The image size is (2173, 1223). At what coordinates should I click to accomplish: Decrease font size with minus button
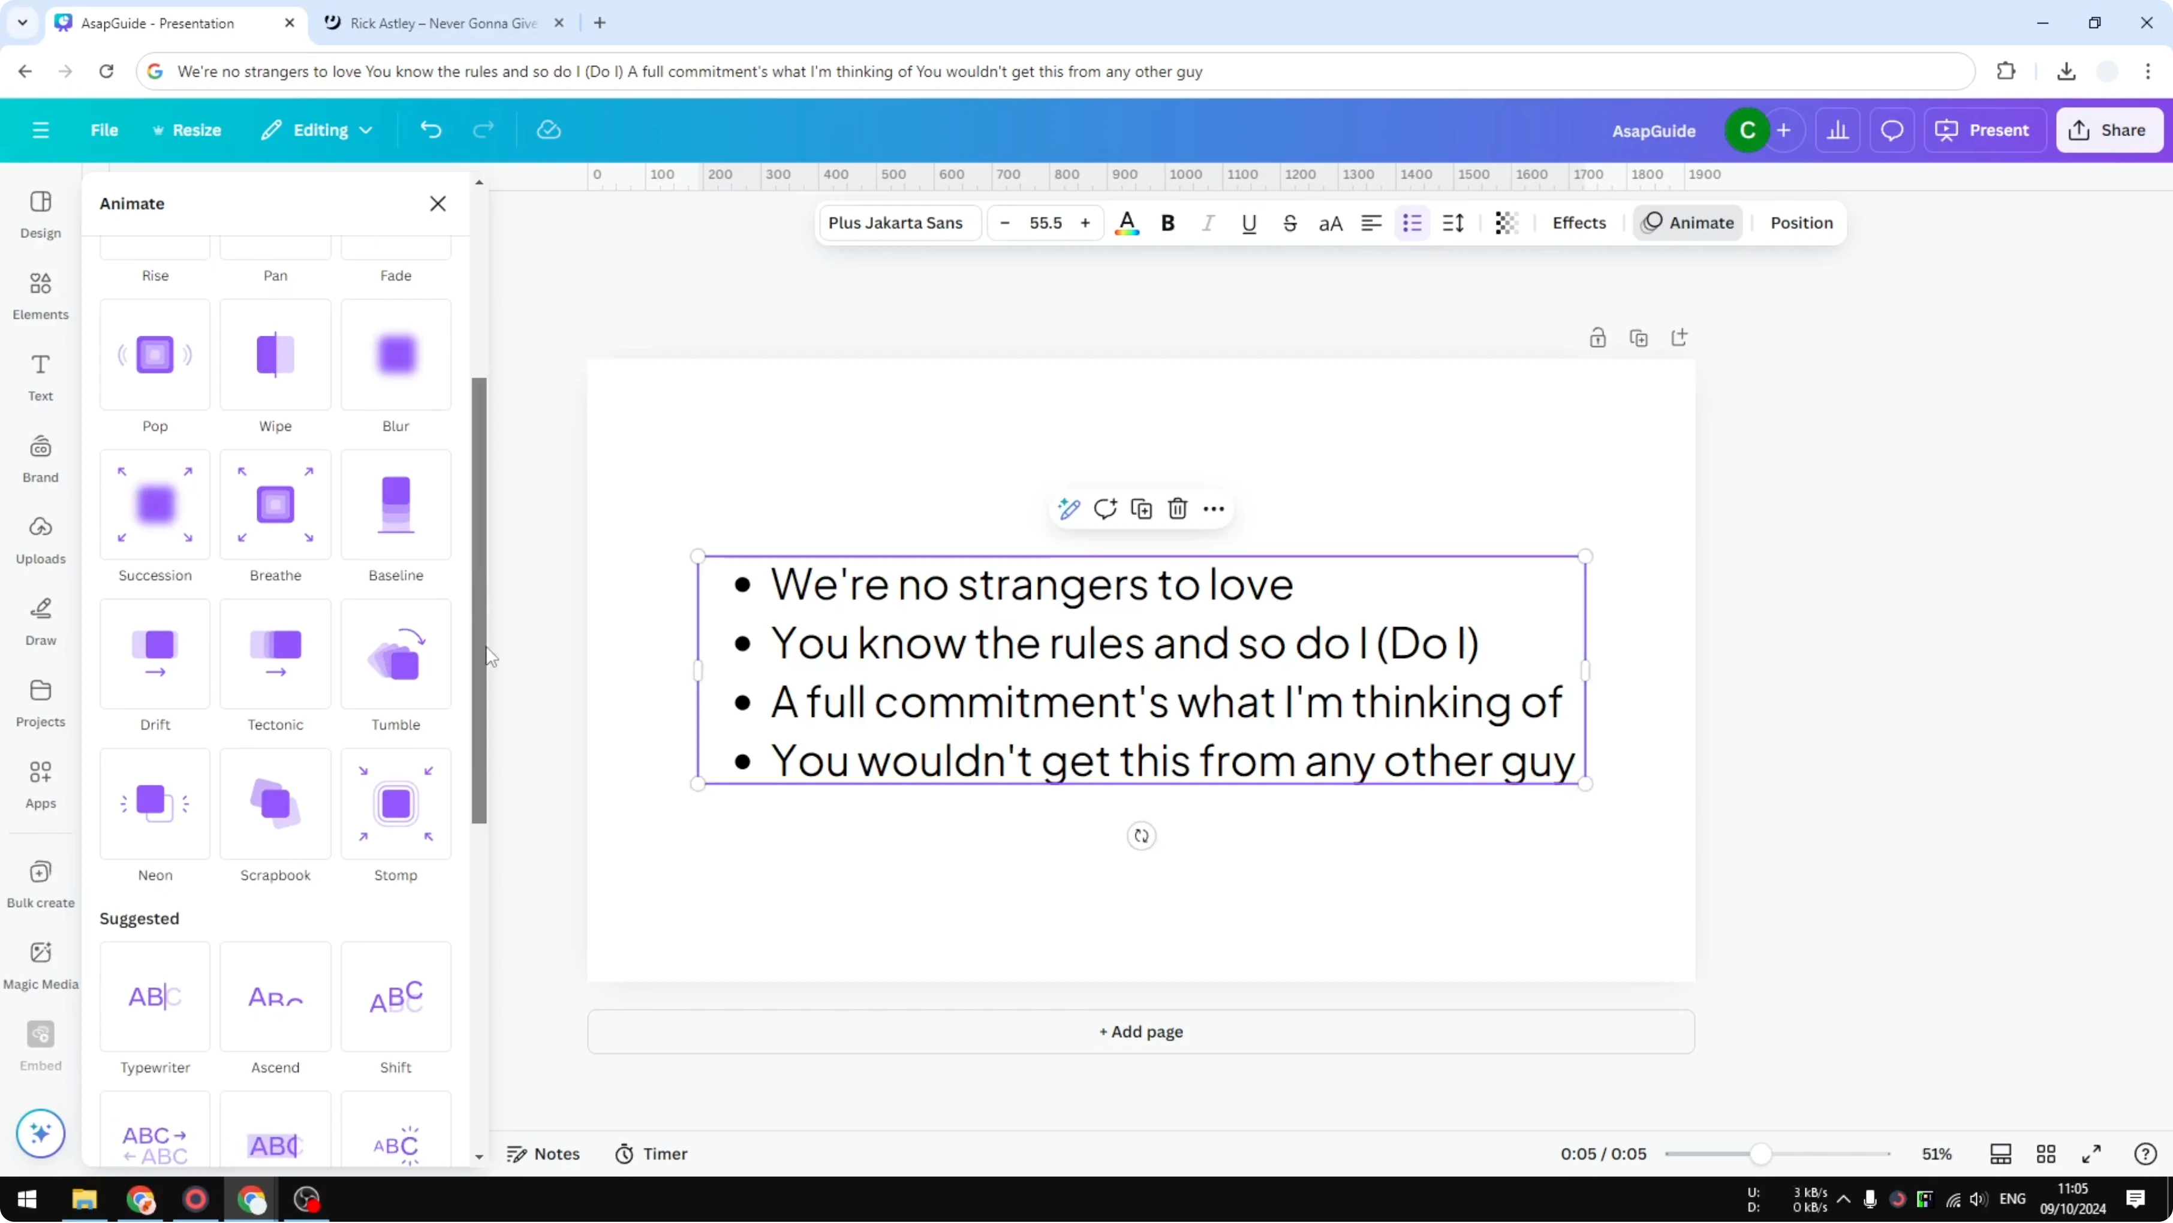click(x=1005, y=224)
